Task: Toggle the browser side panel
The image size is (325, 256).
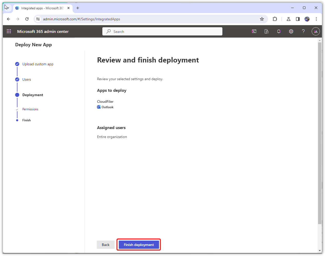Action: [298, 19]
